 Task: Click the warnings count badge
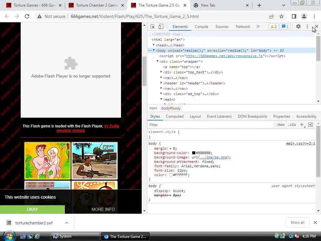[x=273, y=26]
